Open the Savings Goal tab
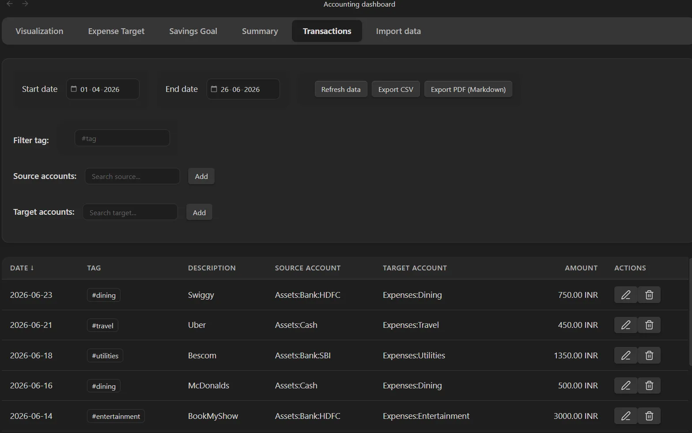 pyautogui.click(x=193, y=31)
